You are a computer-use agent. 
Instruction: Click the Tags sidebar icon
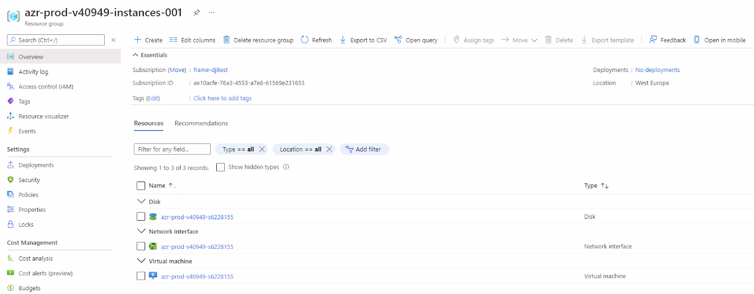click(x=10, y=101)
